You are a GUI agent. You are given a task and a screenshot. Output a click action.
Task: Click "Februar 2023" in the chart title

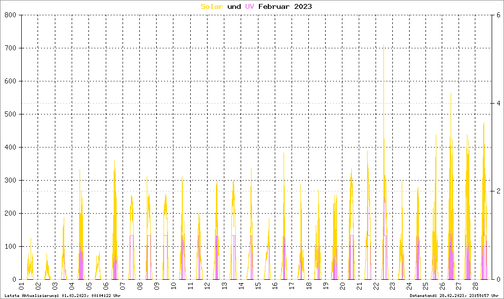click(285, 6)
